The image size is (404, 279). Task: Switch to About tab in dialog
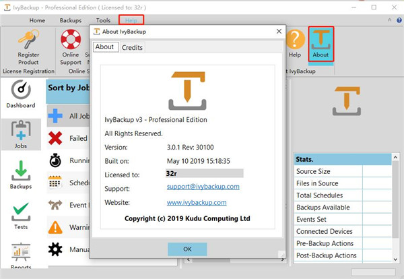tap(104, 47)
